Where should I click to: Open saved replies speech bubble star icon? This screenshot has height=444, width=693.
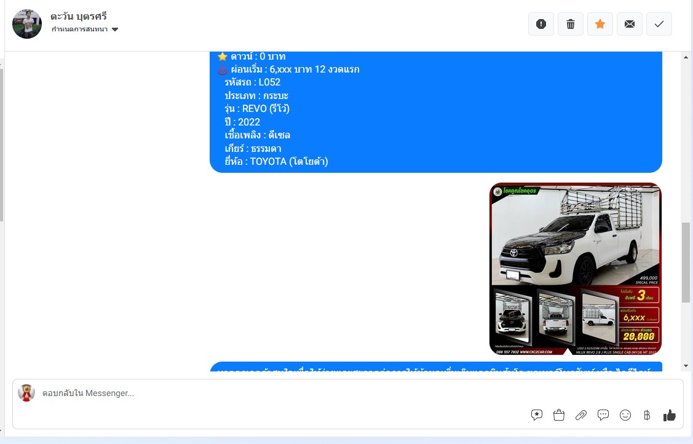(x=537, y=415)
